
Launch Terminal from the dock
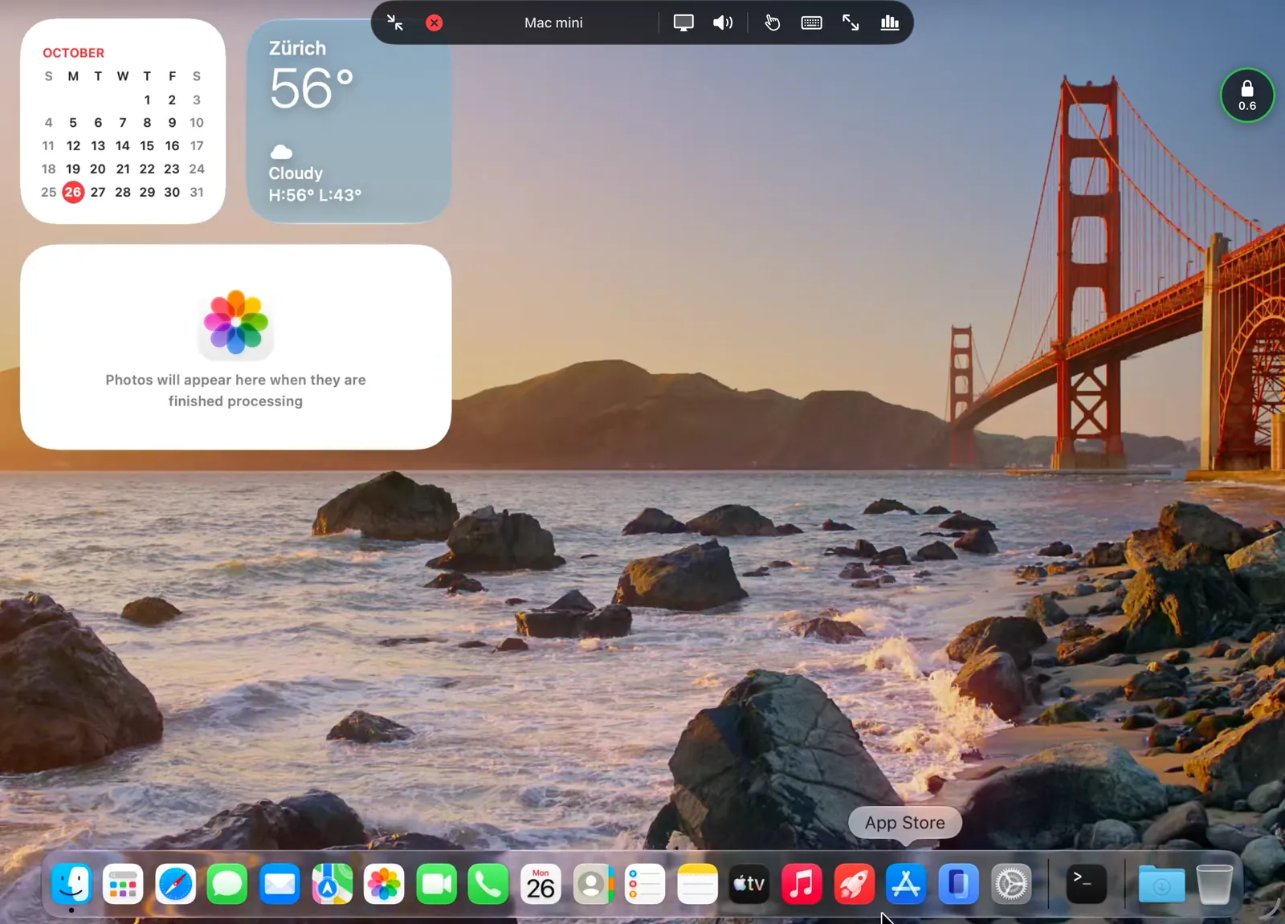(1086, 884)
